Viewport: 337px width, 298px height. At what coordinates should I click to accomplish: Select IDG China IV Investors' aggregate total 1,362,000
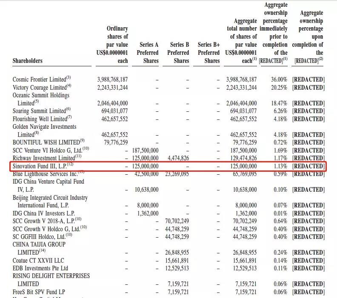(246, 213)
